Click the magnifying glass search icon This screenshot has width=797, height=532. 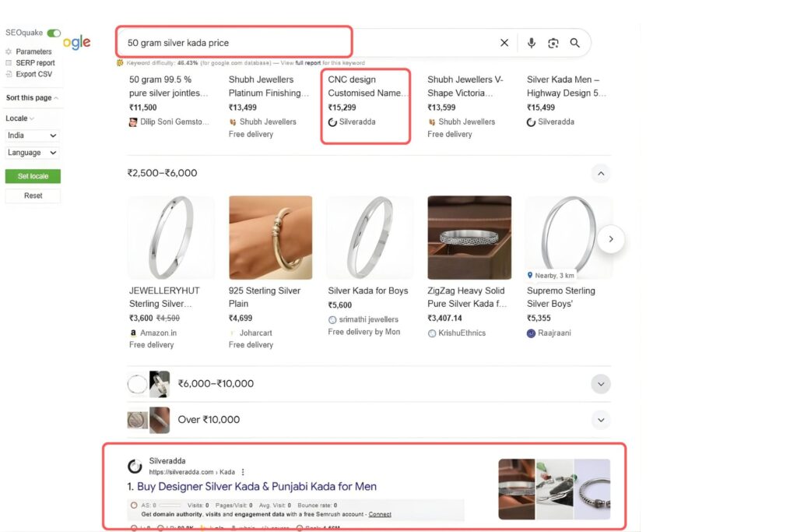tap(575, 43)
